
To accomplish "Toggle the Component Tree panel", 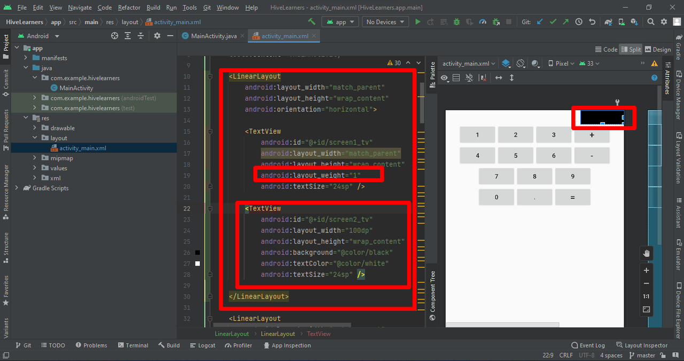I will [433, 296].
